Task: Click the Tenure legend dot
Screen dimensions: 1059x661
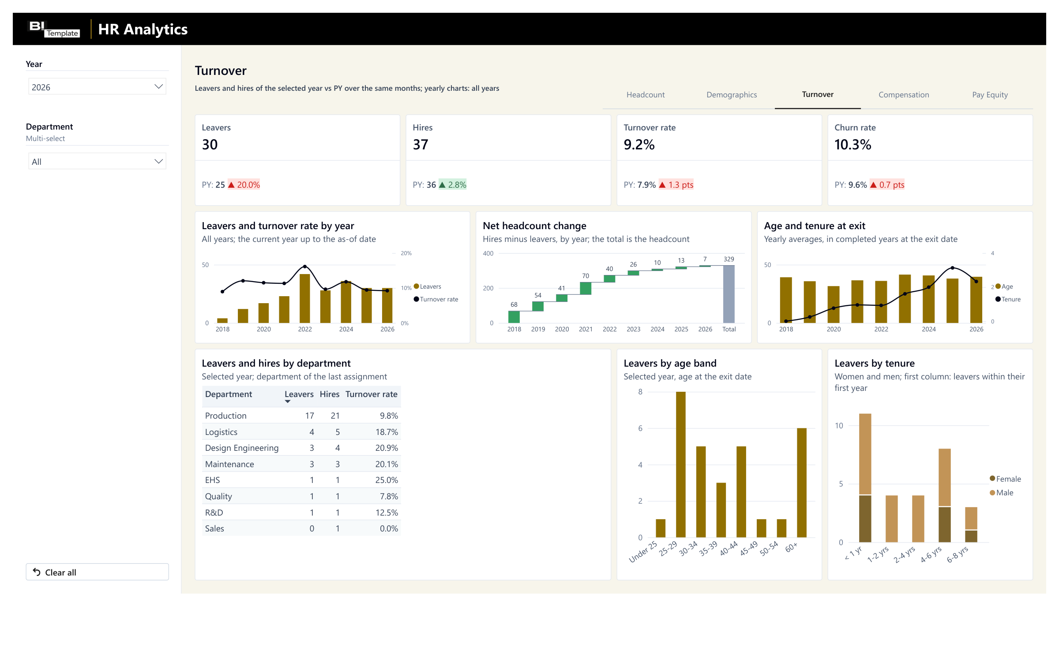Action: click(998, 299)
